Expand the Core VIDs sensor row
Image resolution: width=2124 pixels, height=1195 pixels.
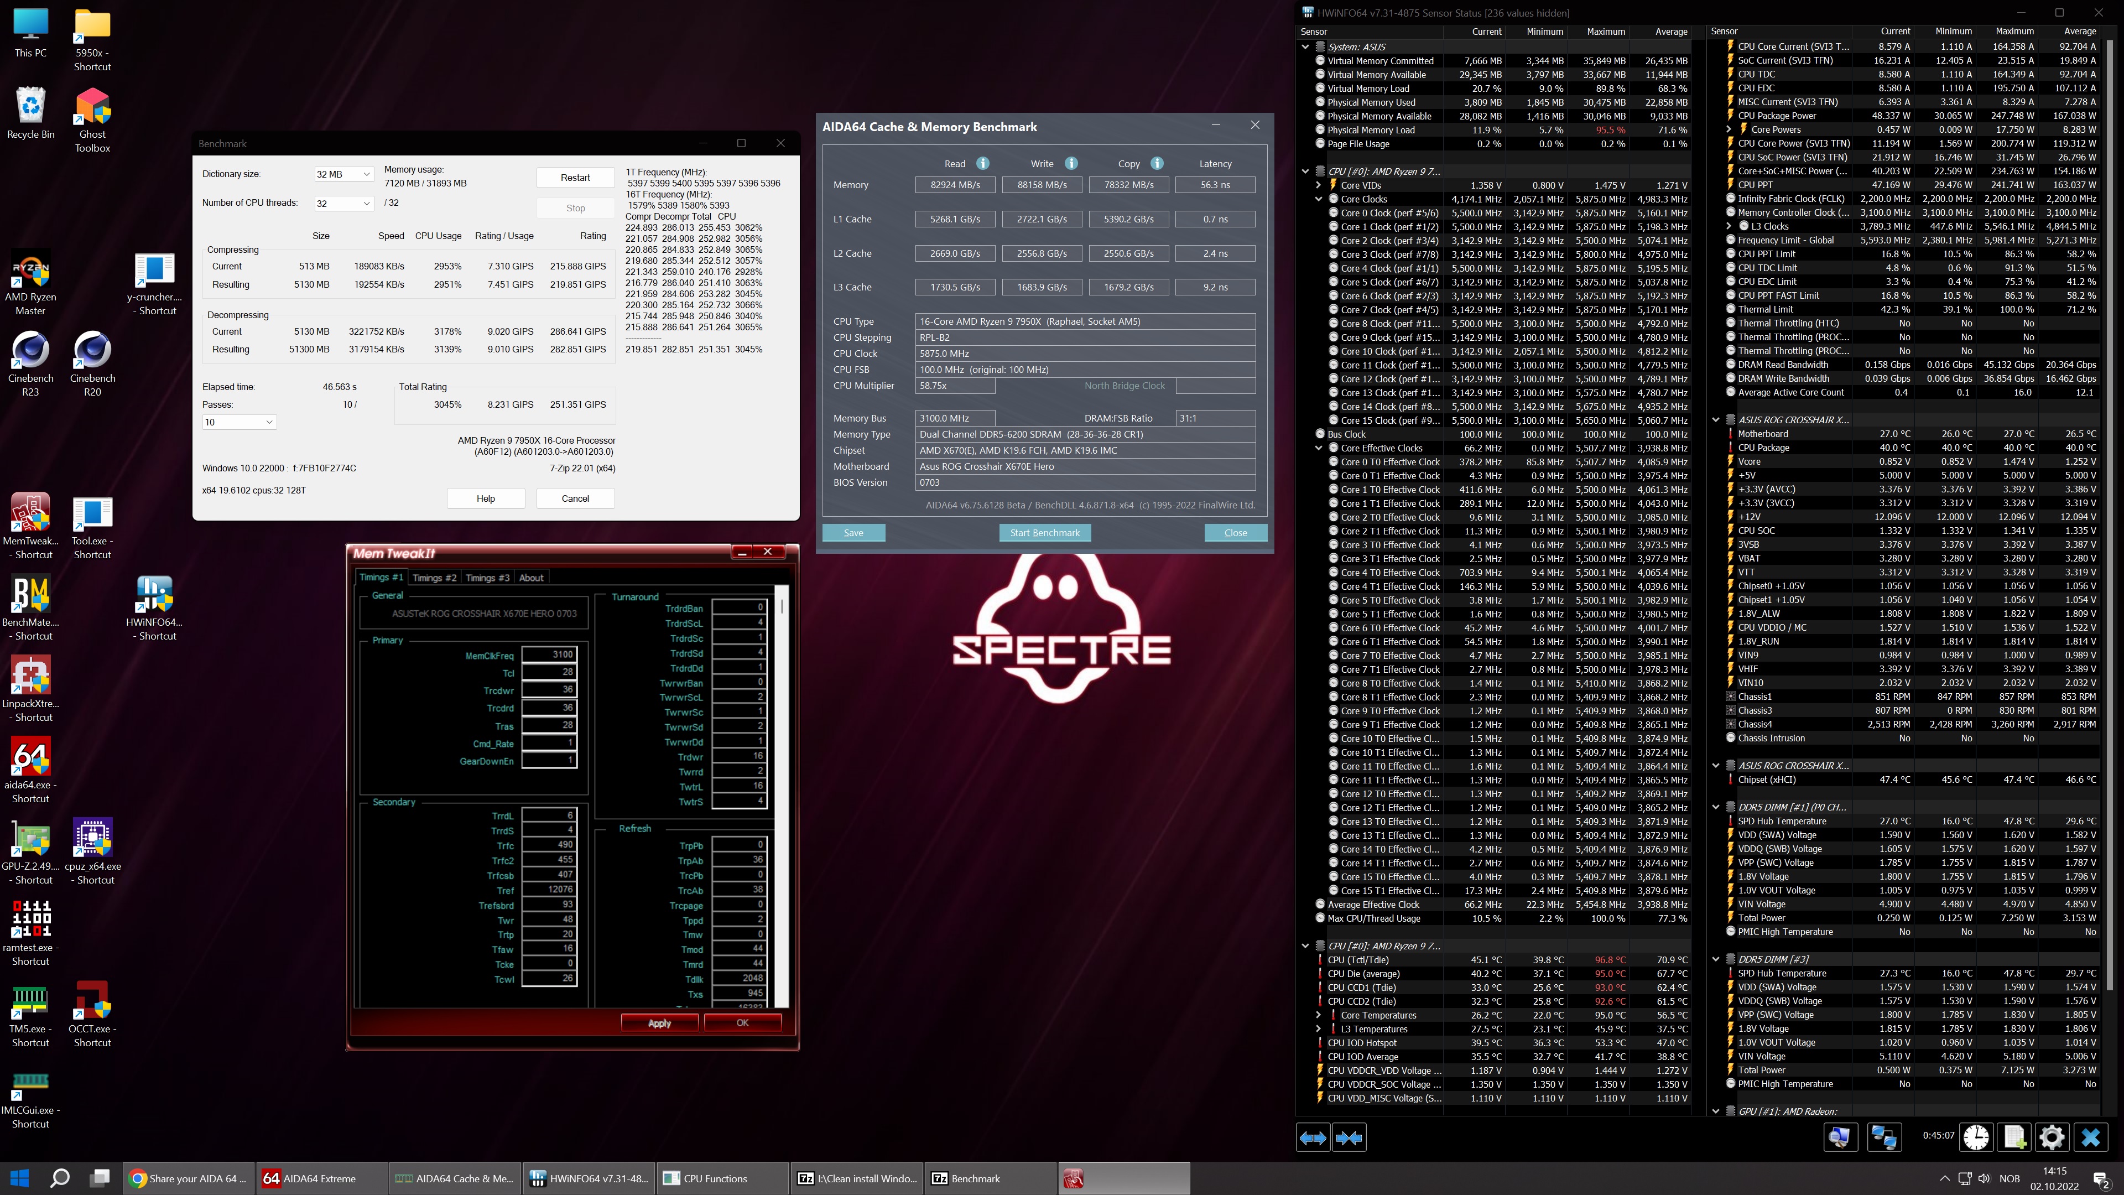tap(1318, 185)
